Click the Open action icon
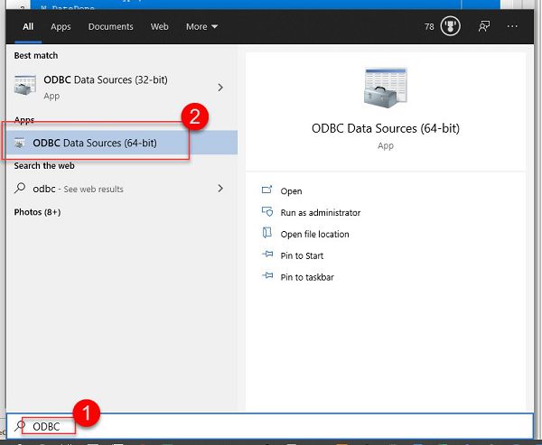 point(266,190)
